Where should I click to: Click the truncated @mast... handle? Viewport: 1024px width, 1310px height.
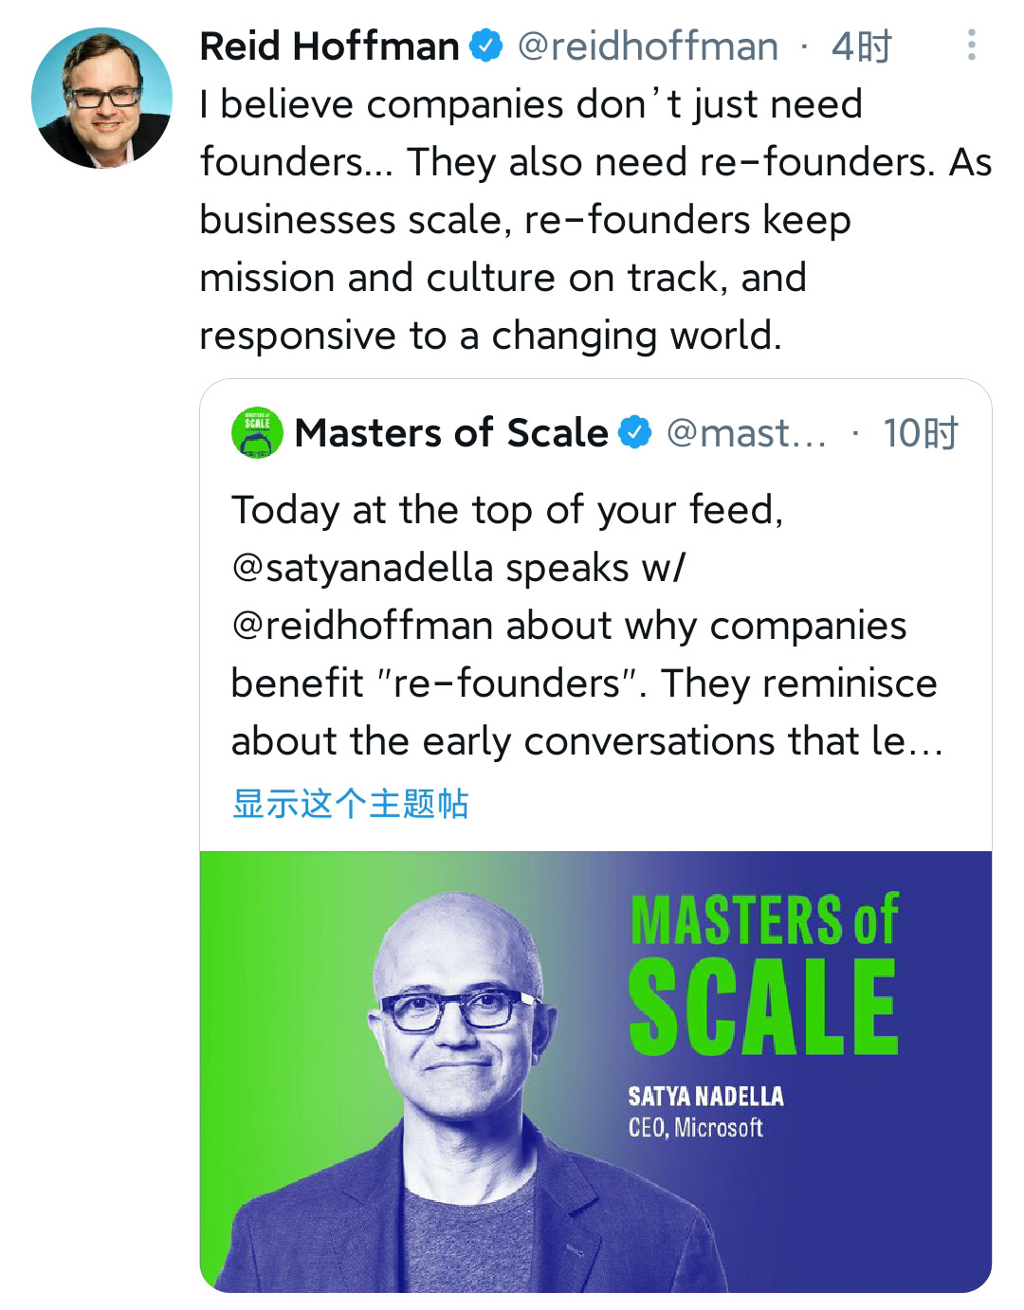pos(746,433)
